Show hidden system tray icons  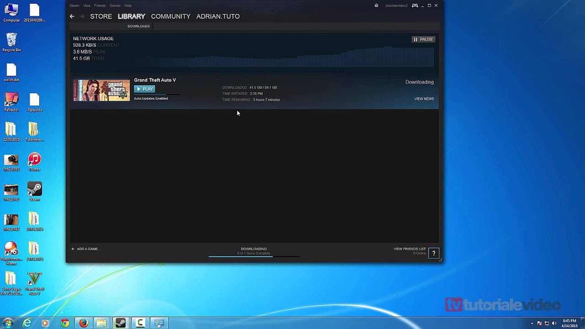(x=532, y=324)
